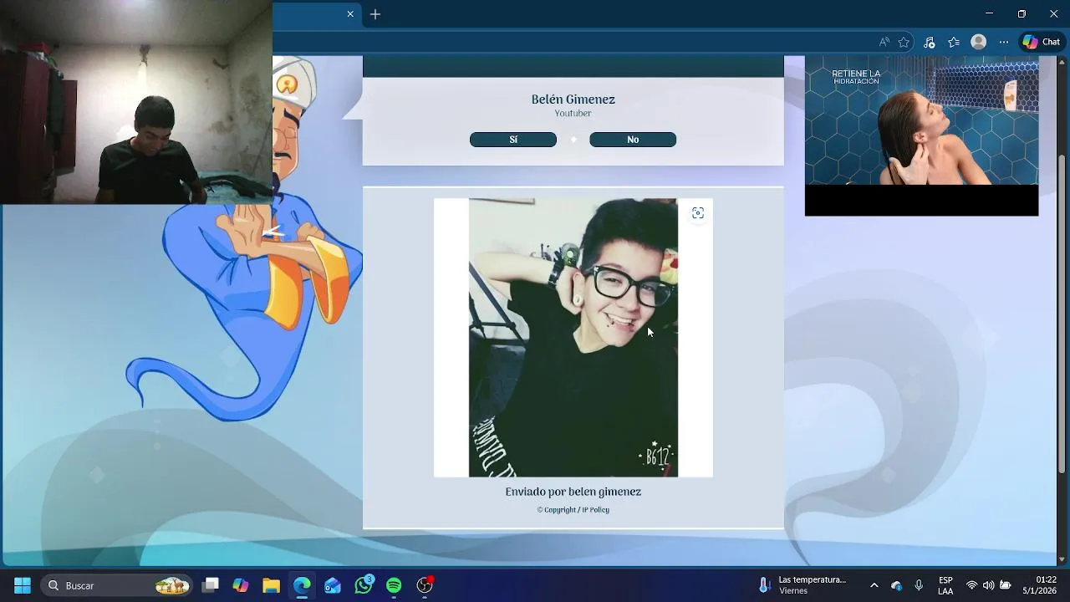Open the volume speaker tray icon
Viewport: 1070px width, 602px height.
(988, 585)
